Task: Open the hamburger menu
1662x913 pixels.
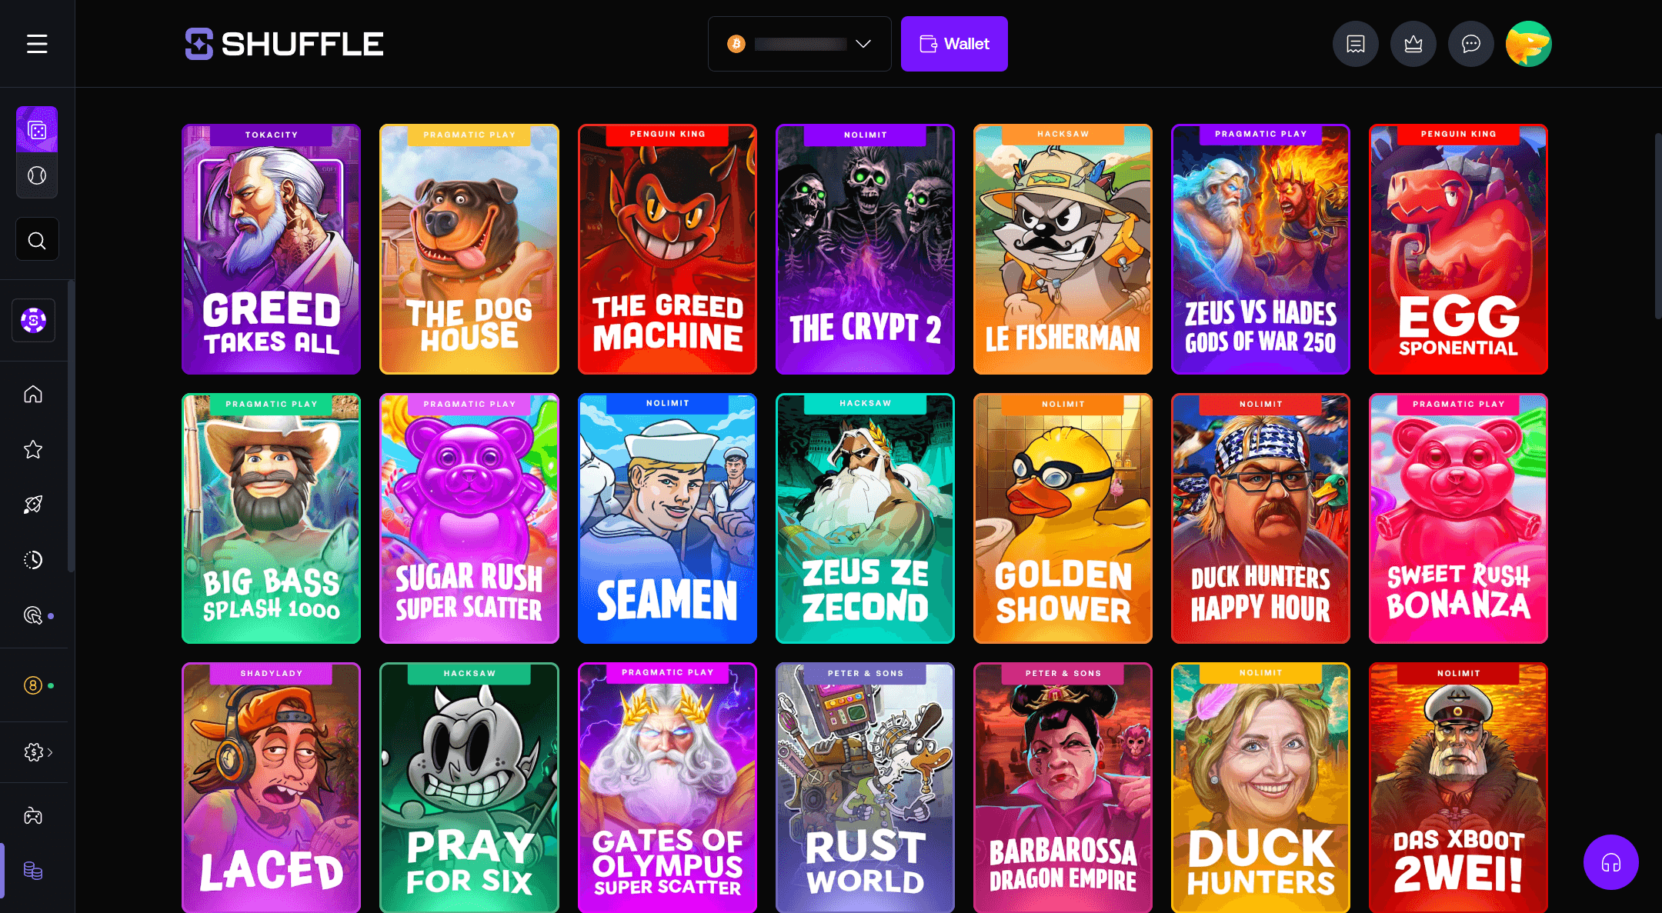Action: click(37, 44)
